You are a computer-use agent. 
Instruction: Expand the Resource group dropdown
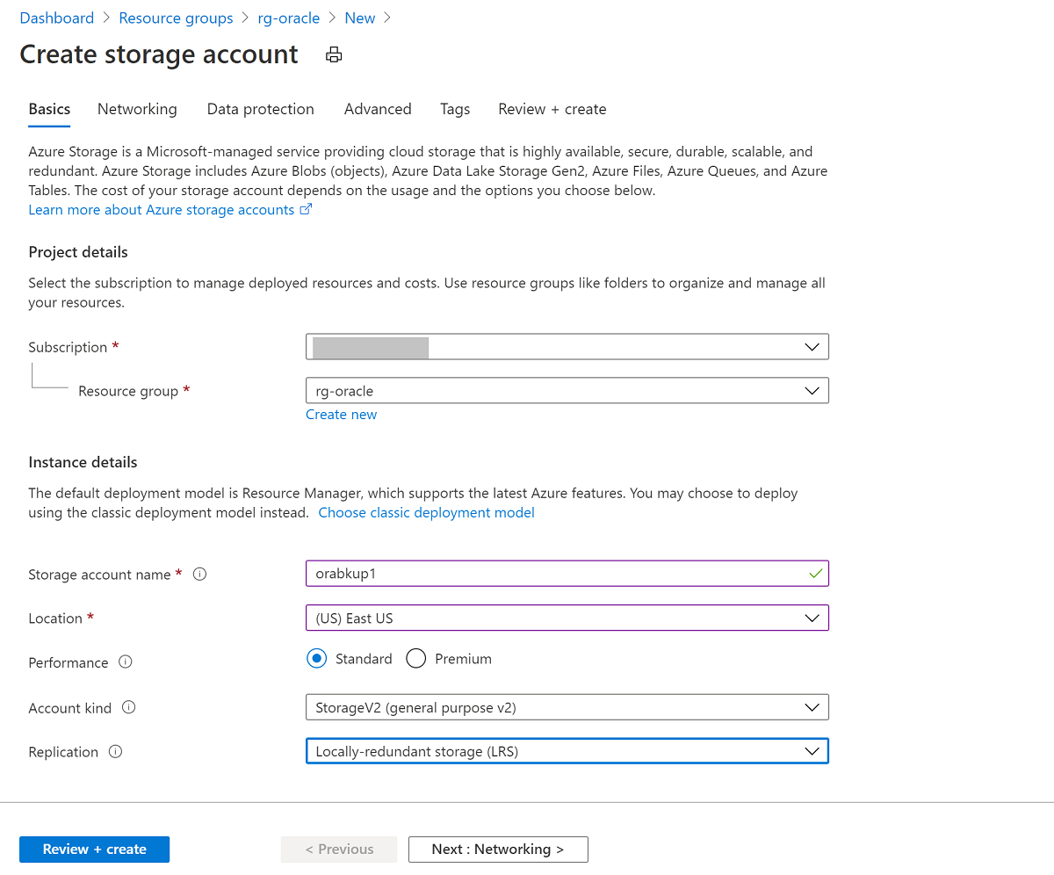pos(567,391)
